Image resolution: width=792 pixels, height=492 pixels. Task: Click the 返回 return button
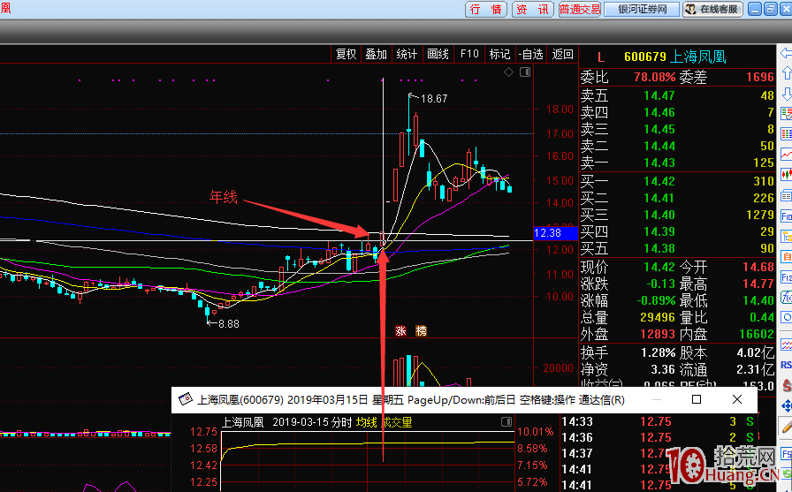click(x=562, y=54)
